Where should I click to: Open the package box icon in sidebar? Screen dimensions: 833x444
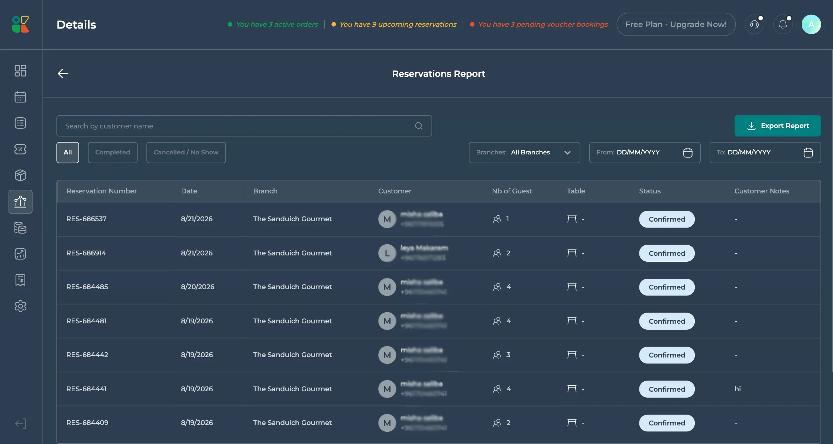tap(20, 175)
